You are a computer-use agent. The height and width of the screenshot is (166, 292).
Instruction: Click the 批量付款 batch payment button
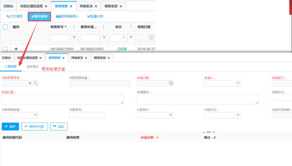pos(95,16)
